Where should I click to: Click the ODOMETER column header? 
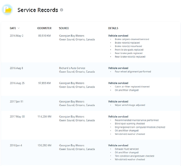pos(44,28)
